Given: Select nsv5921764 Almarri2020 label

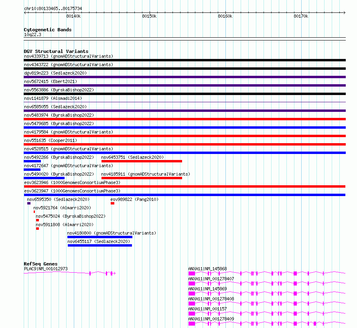Looking at the screenshot, I should coord(62,208).
